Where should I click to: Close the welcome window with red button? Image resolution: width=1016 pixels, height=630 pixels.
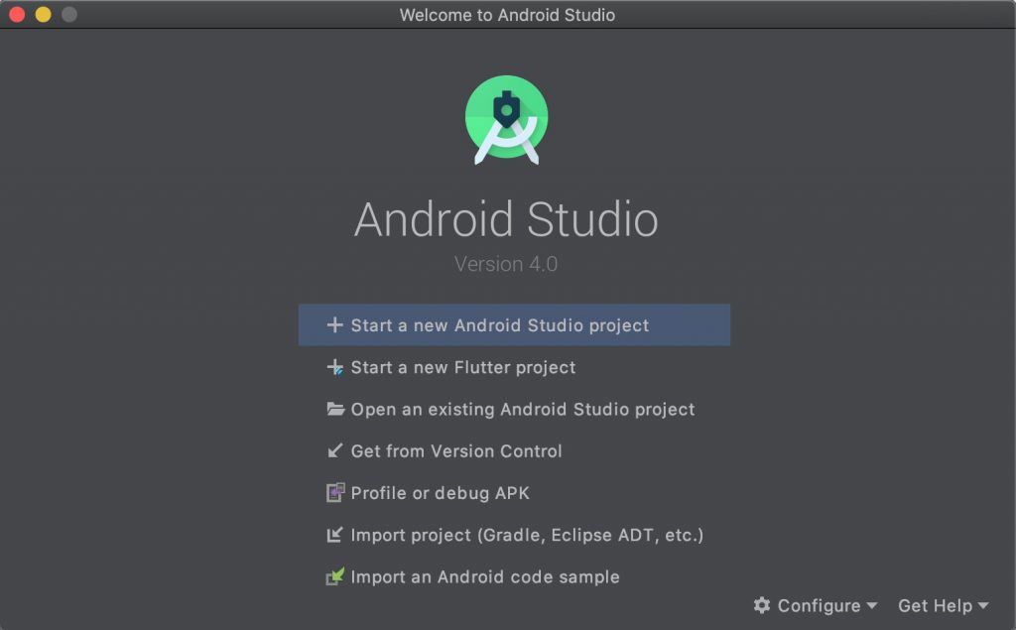(x=18, y=14)
